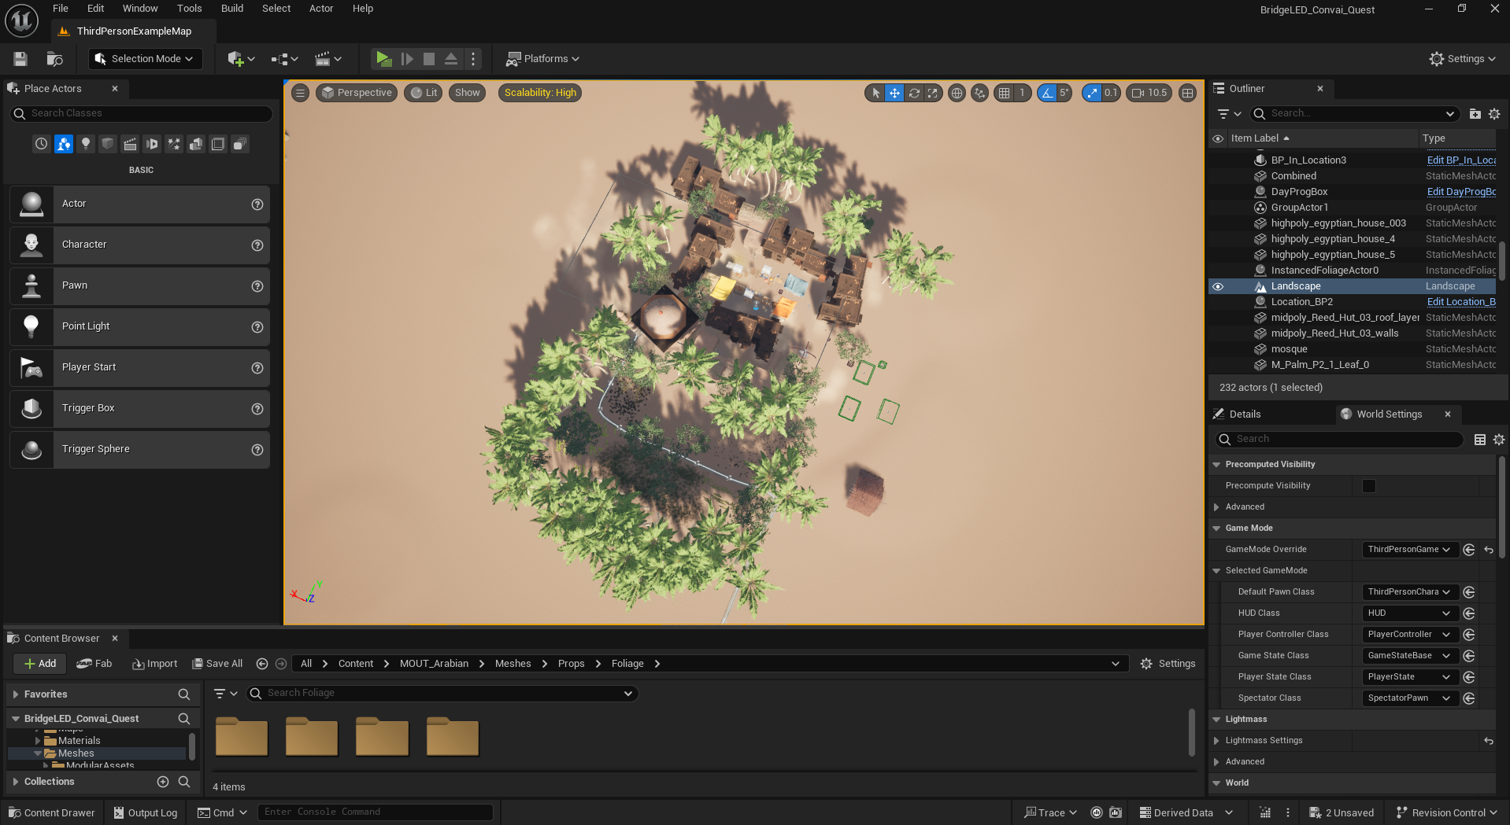The width and height of the screenshot is (1510, 825).
Task: Select the Scale transform tool in viewport
Action: [x=933, y=93]
